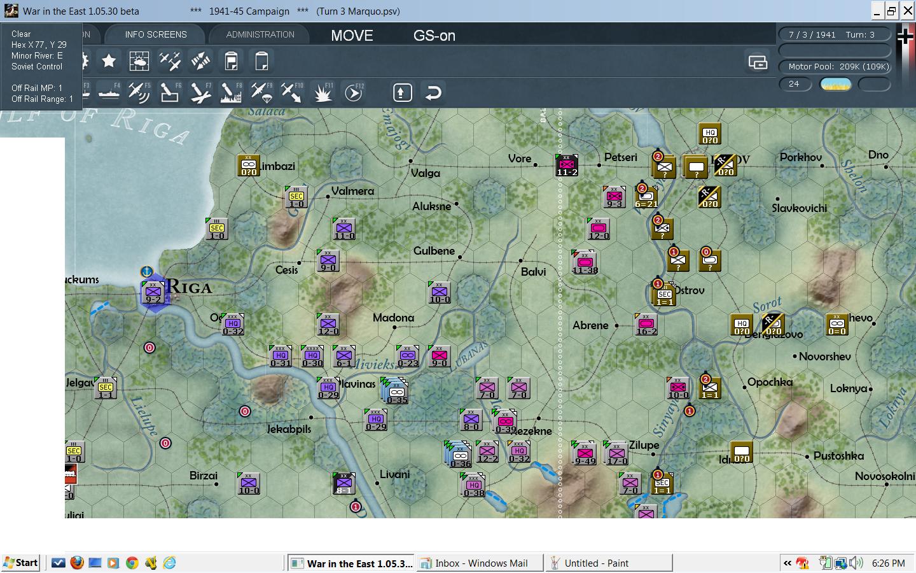Select the SEC 1-1 unit near Jelgava
The height and width of the screenshot is (573, 916).
click(x=106, y=388)
